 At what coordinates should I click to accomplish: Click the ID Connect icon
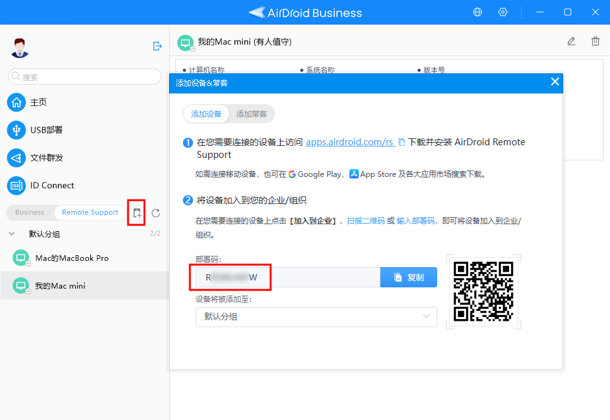point(16,186)
